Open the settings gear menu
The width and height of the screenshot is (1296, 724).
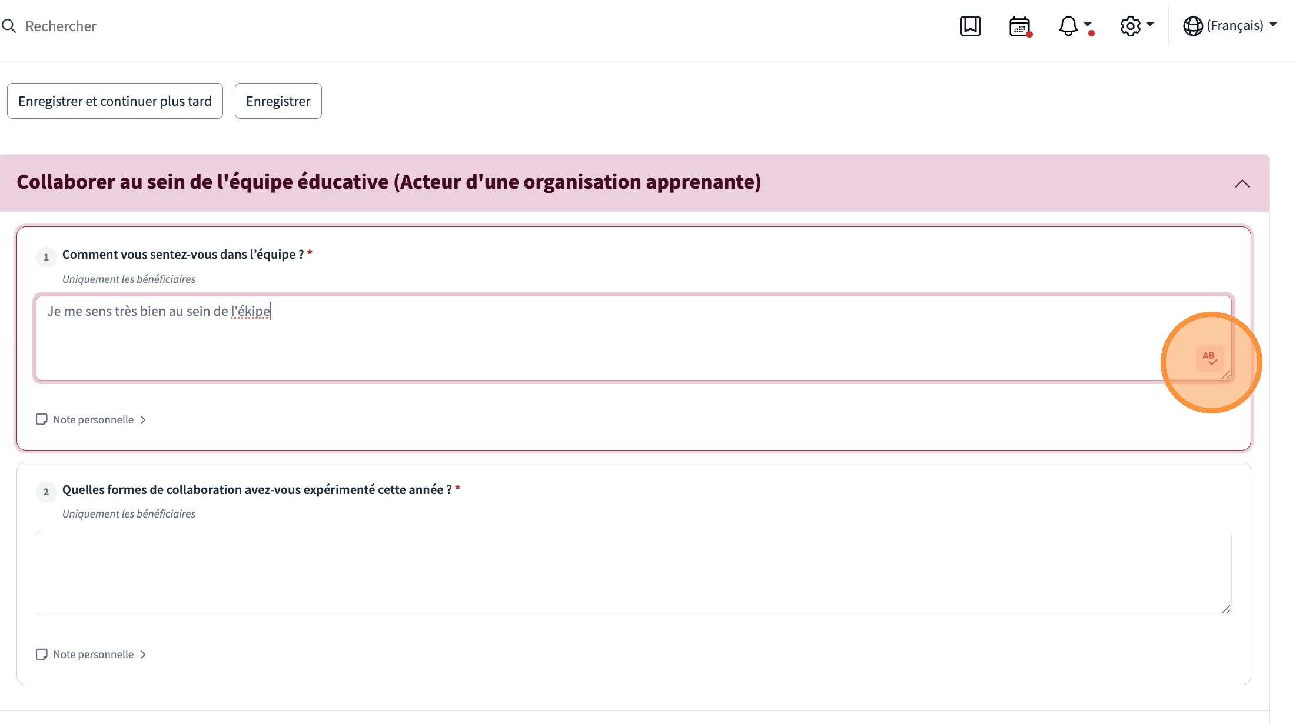point(1130,26)
